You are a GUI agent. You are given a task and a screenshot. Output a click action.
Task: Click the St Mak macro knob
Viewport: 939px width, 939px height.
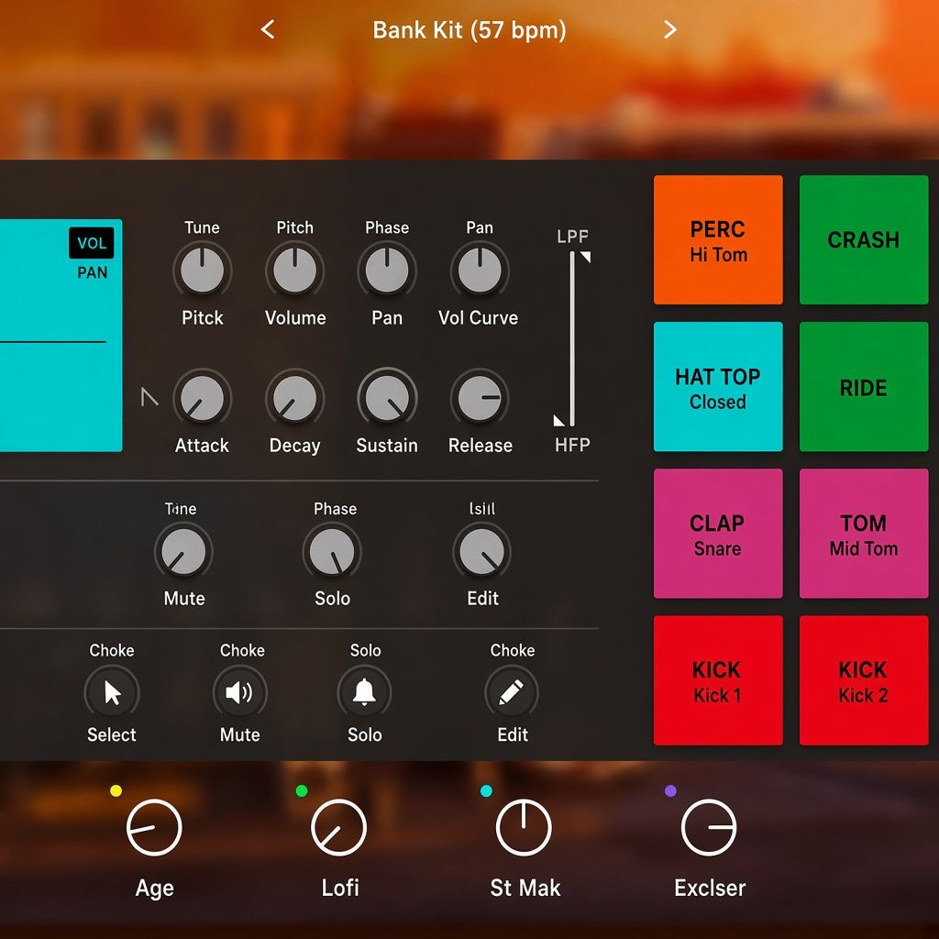[524, 828]
